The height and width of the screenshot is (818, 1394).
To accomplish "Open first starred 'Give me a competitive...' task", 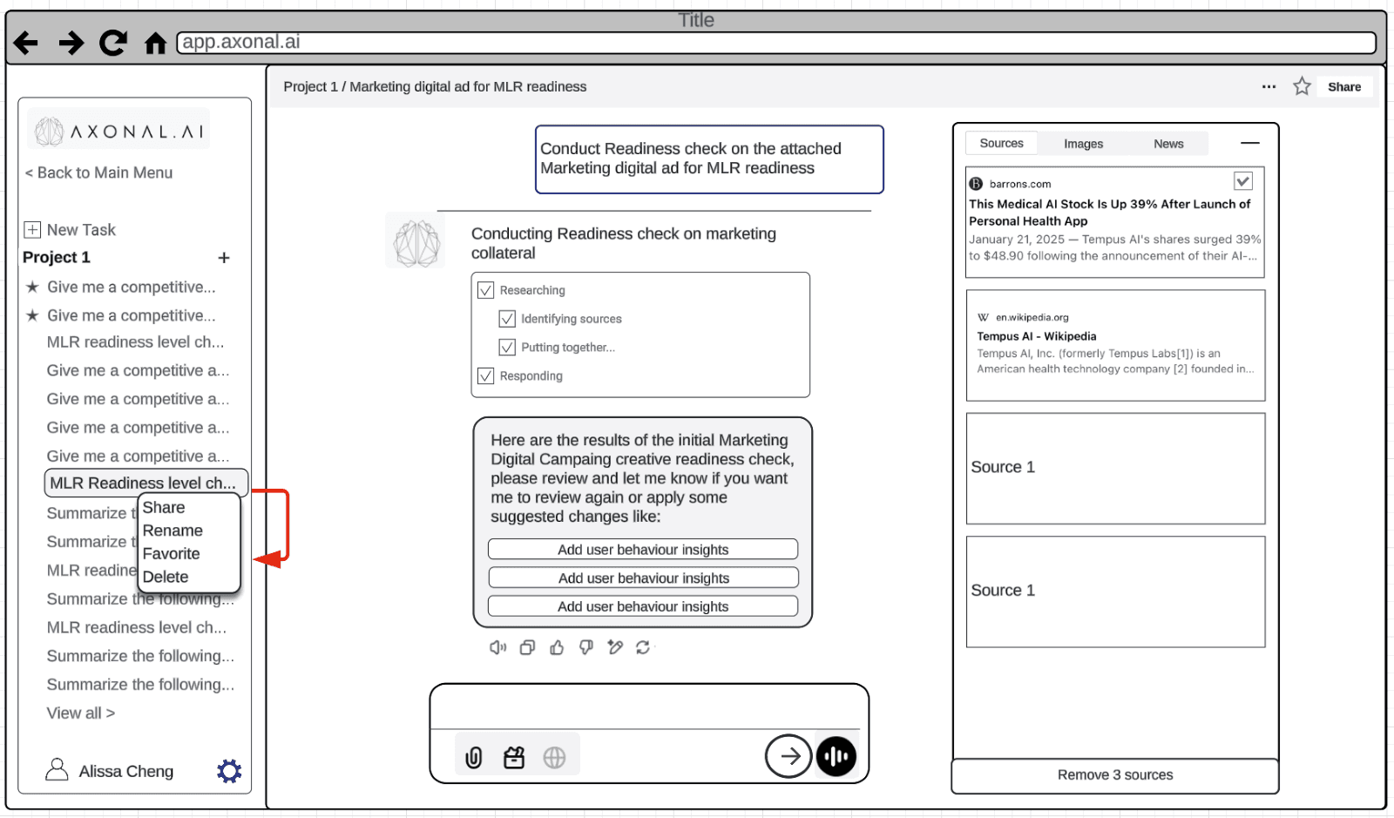I will (121, 287).
